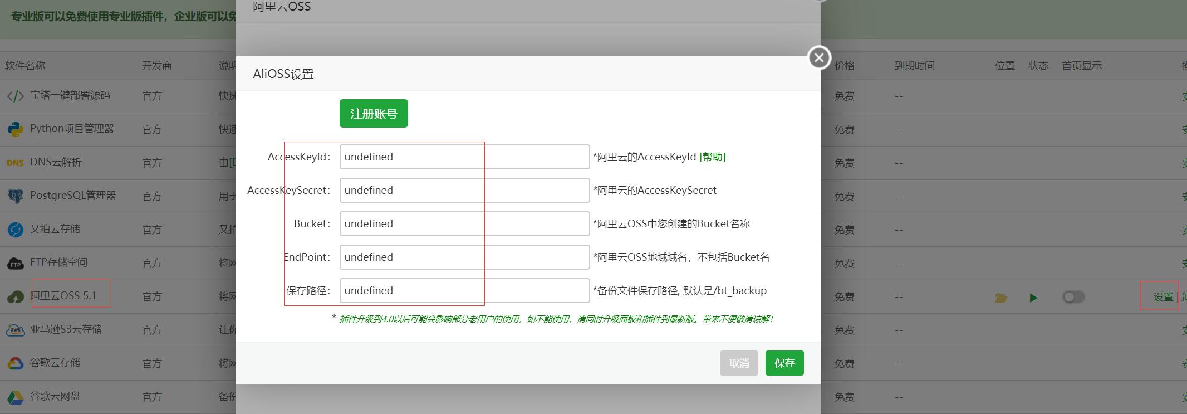The width and height of the screenshot is (1187, 414).
Task: Click 官方 developer in 谷歌云网盘 row
Action: 152,397
